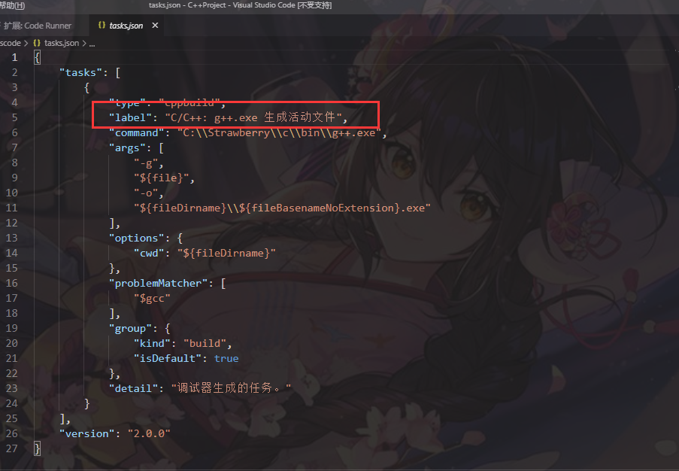The image size is (679, 471).
Task: Click the "${fileDirname}" value on line 14
Action: [x=226, y=253]
